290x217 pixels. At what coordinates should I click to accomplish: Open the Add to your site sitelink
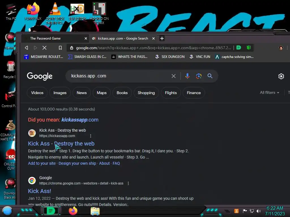tap(42, 163)
